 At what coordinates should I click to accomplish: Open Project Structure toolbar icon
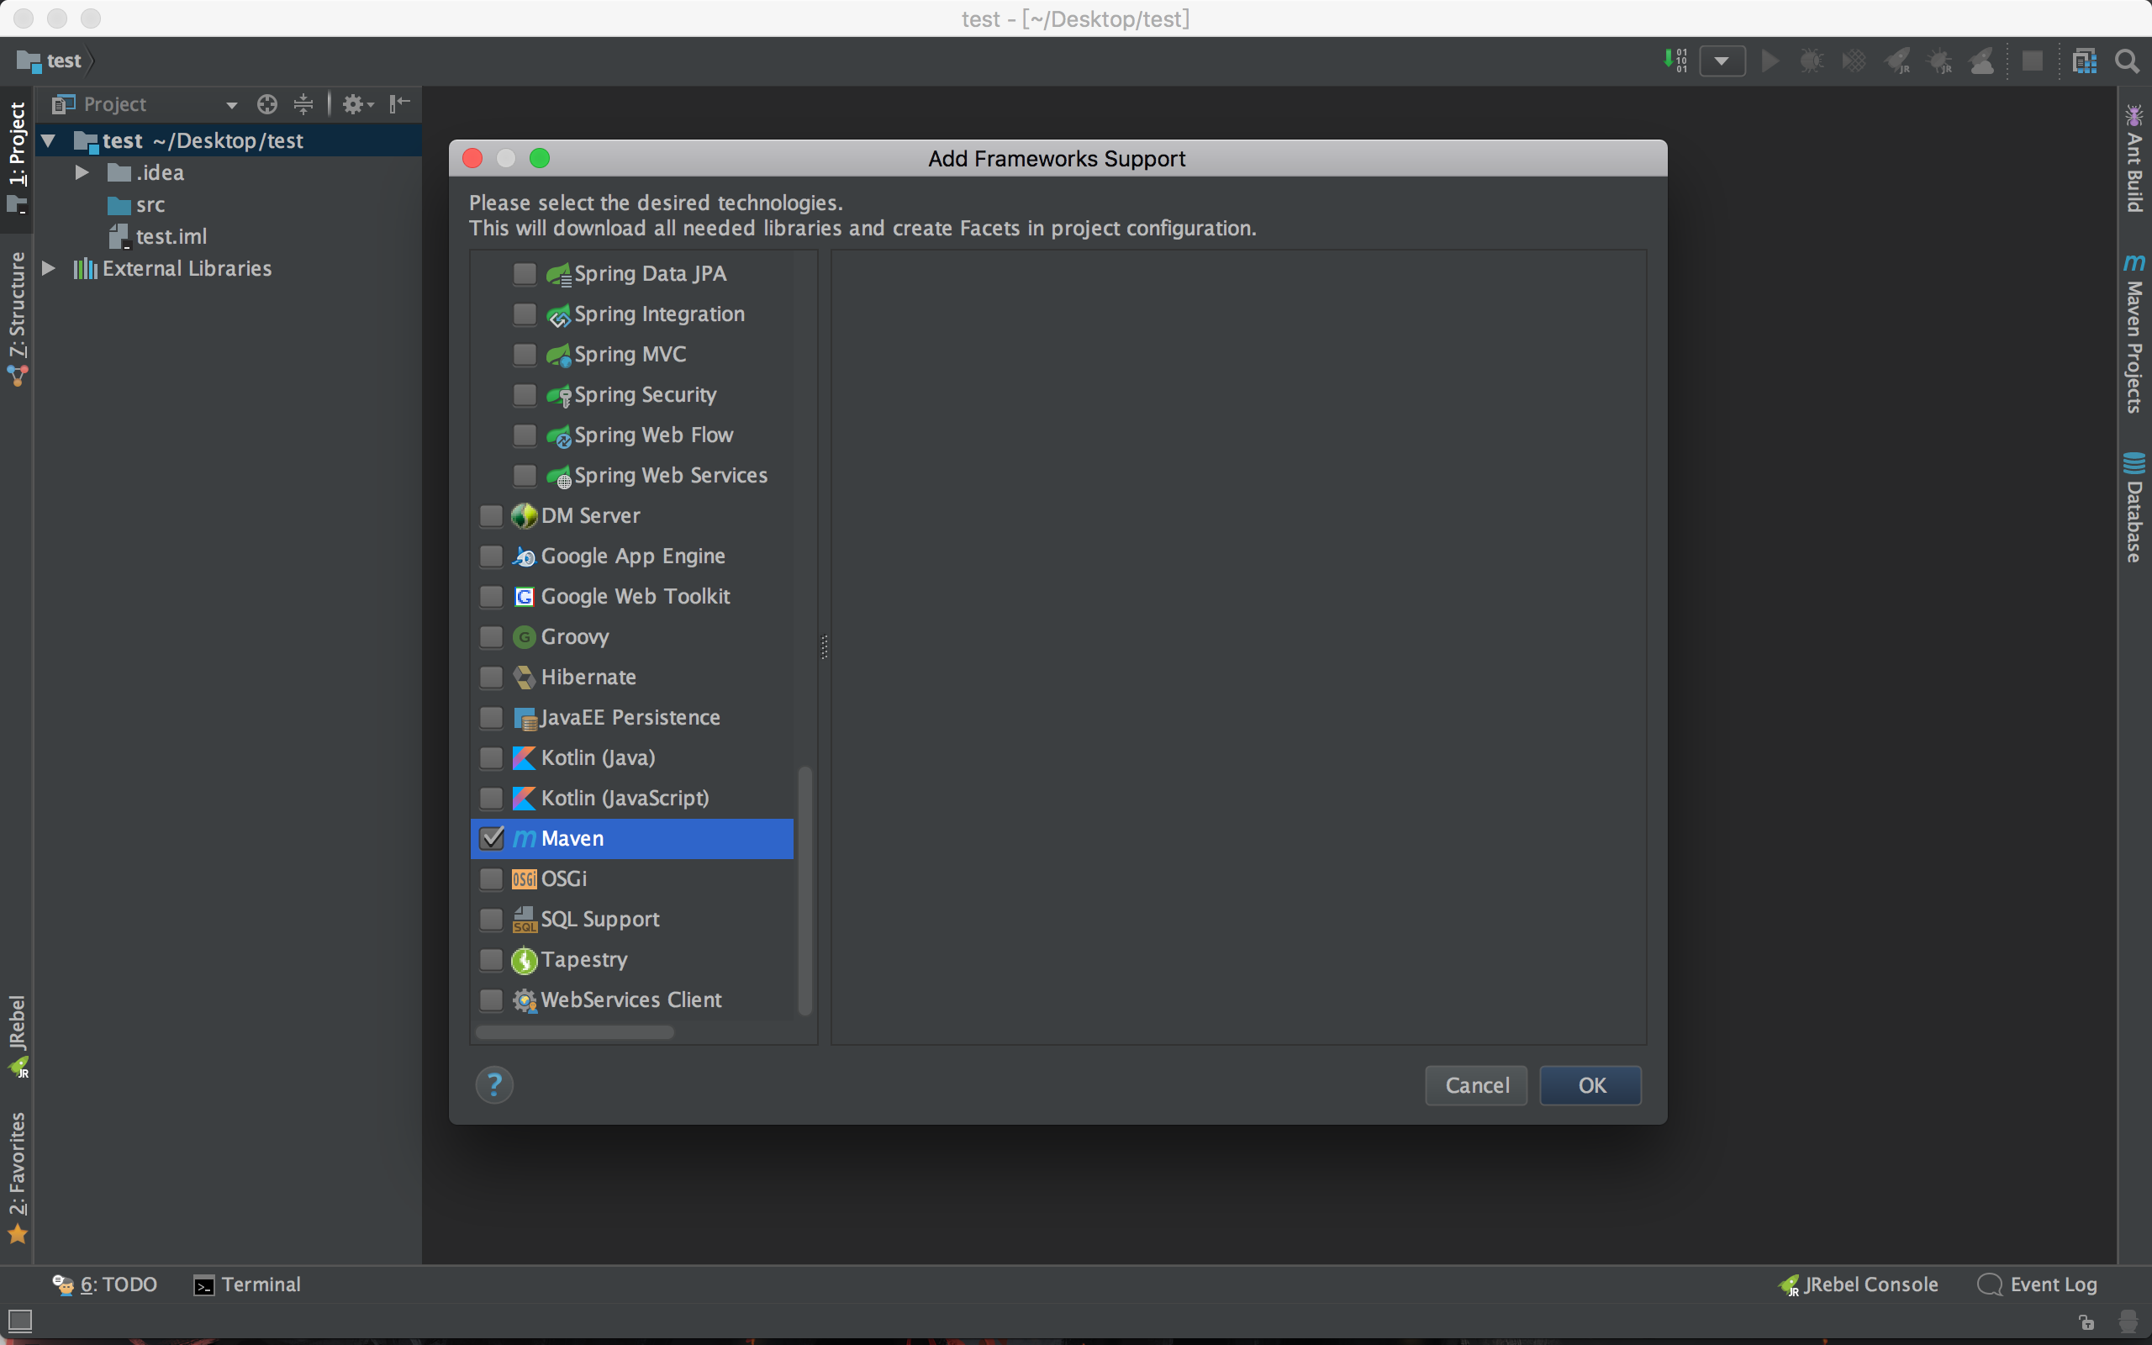pos(2084,61)
